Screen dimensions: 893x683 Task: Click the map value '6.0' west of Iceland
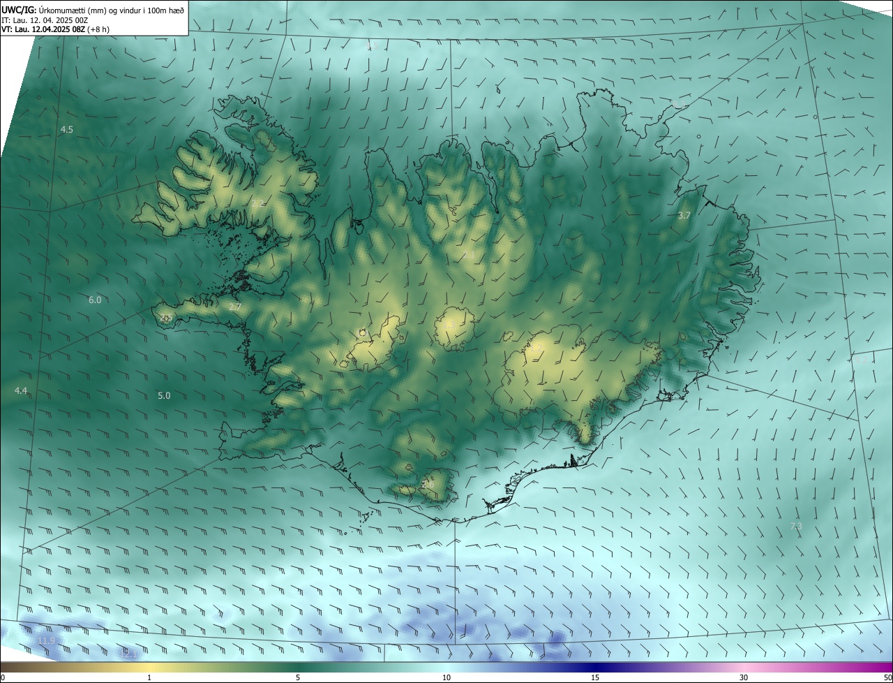(95, 300)
